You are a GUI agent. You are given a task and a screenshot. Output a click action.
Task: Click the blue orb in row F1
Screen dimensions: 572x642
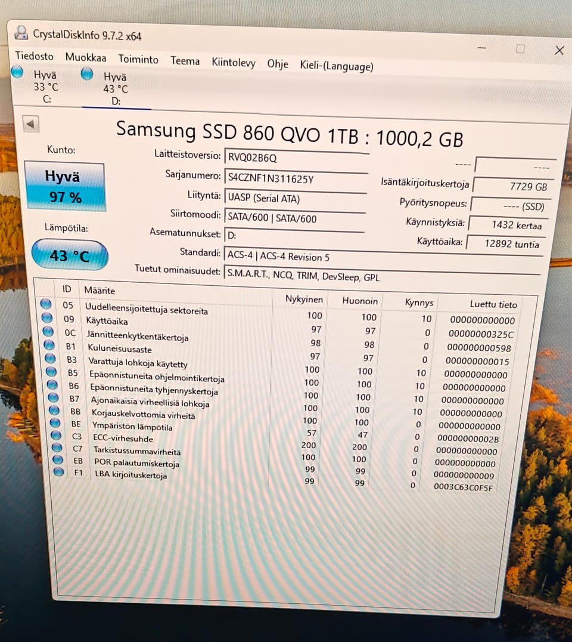58,472
